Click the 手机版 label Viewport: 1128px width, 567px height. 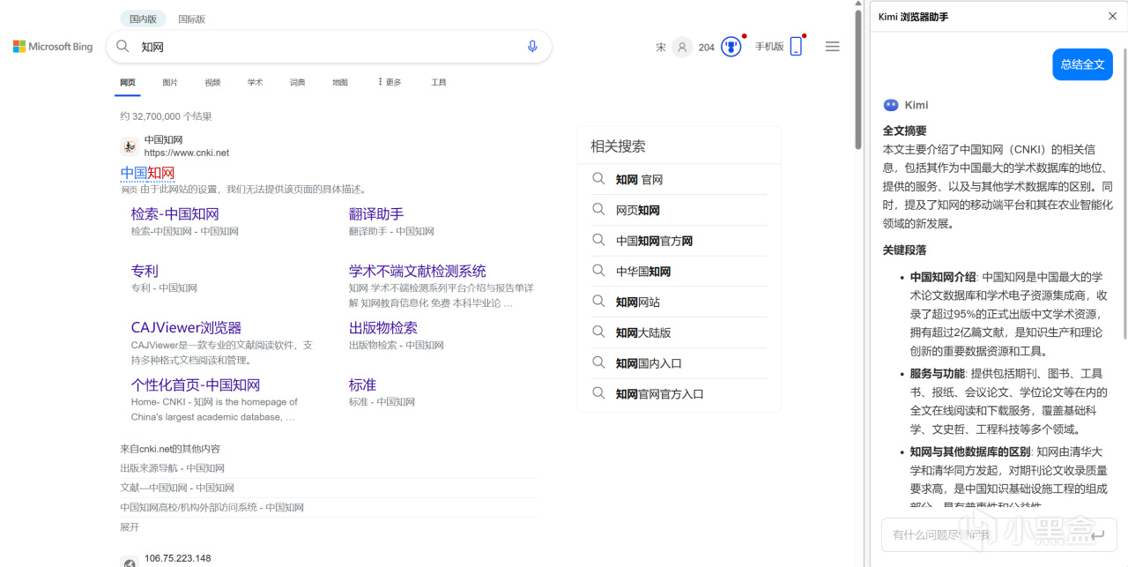click(768, 47)
